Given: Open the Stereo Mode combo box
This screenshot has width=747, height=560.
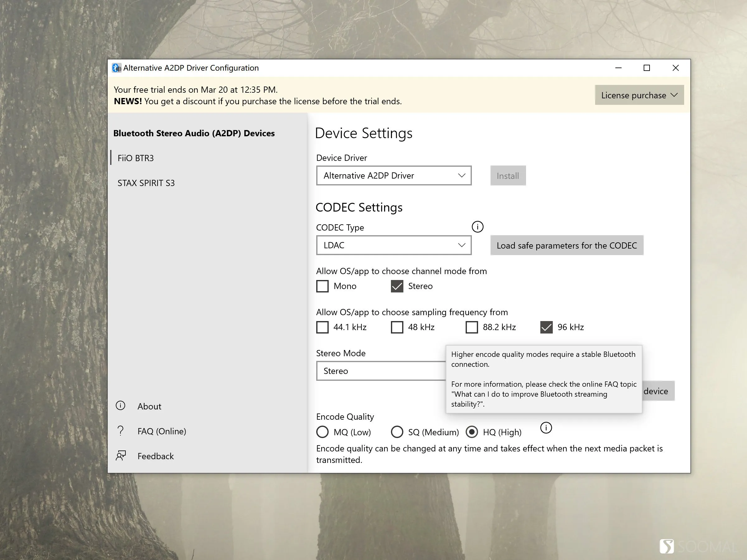Looking at the screenshot, I should click(381, 371).
